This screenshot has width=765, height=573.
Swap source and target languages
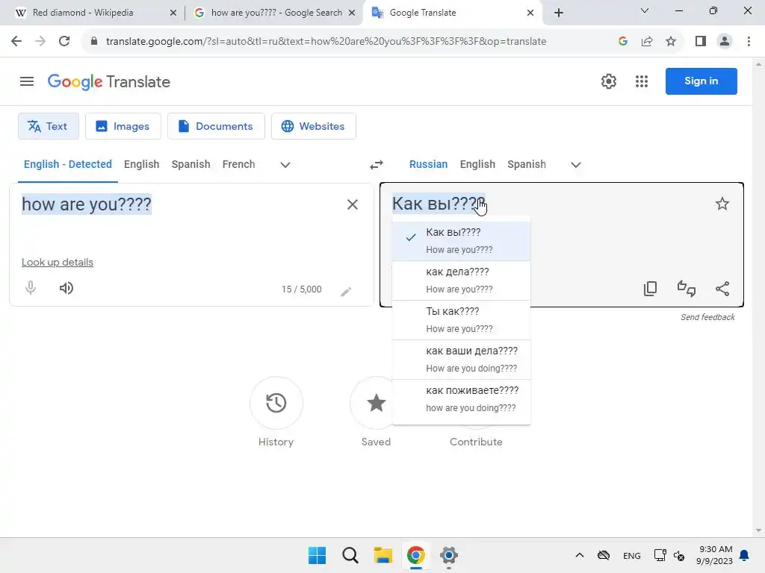[x=377, y=165]
